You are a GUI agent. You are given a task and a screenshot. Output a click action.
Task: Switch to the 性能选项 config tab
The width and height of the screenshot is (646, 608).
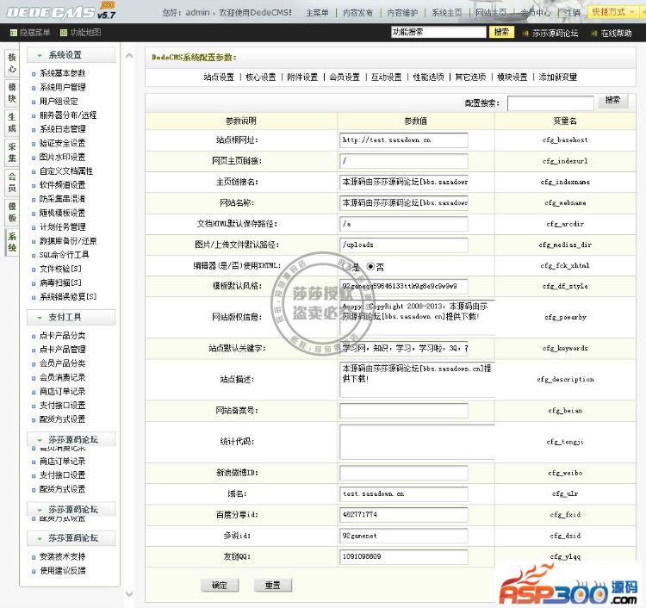pyautogui.click(x=428, y=77)
